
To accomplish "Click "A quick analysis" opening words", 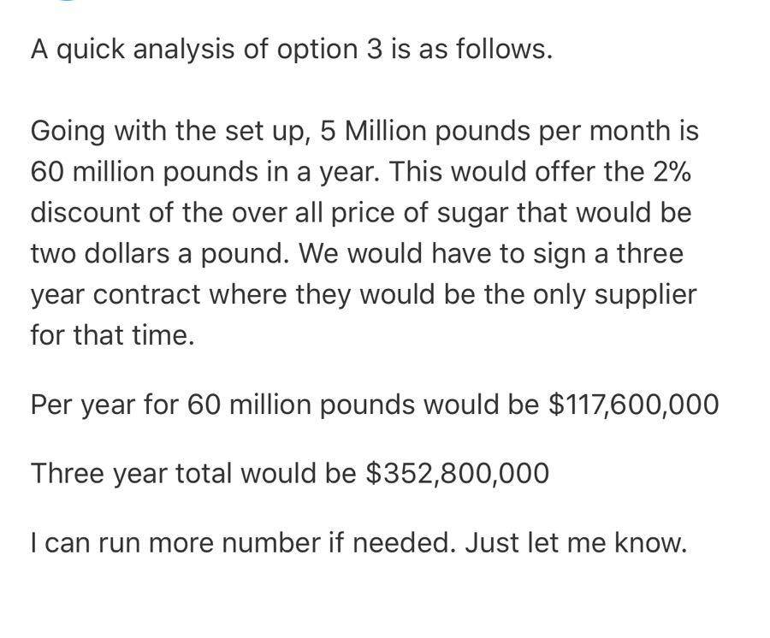I will pos(133,50).
